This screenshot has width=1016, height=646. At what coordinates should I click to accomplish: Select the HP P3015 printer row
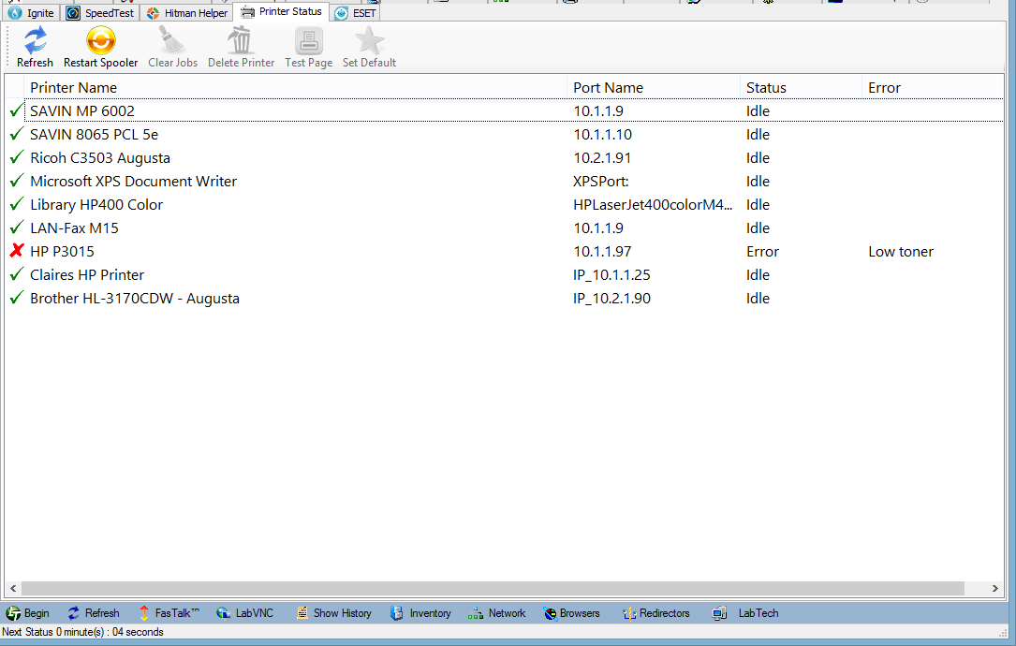[x=504, y=251]
